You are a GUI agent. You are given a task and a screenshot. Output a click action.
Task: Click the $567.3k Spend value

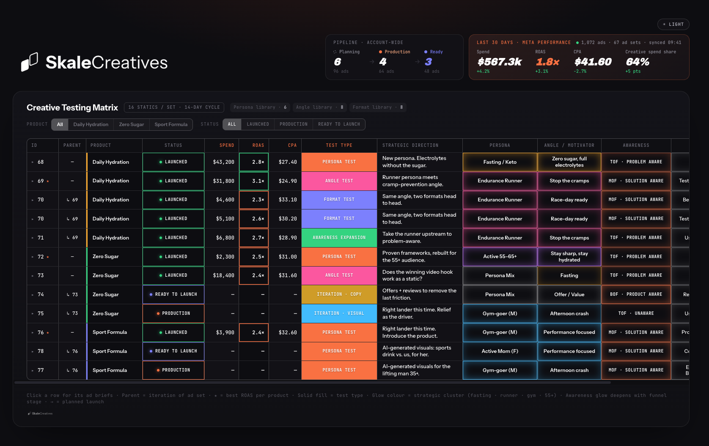point(500,62)
